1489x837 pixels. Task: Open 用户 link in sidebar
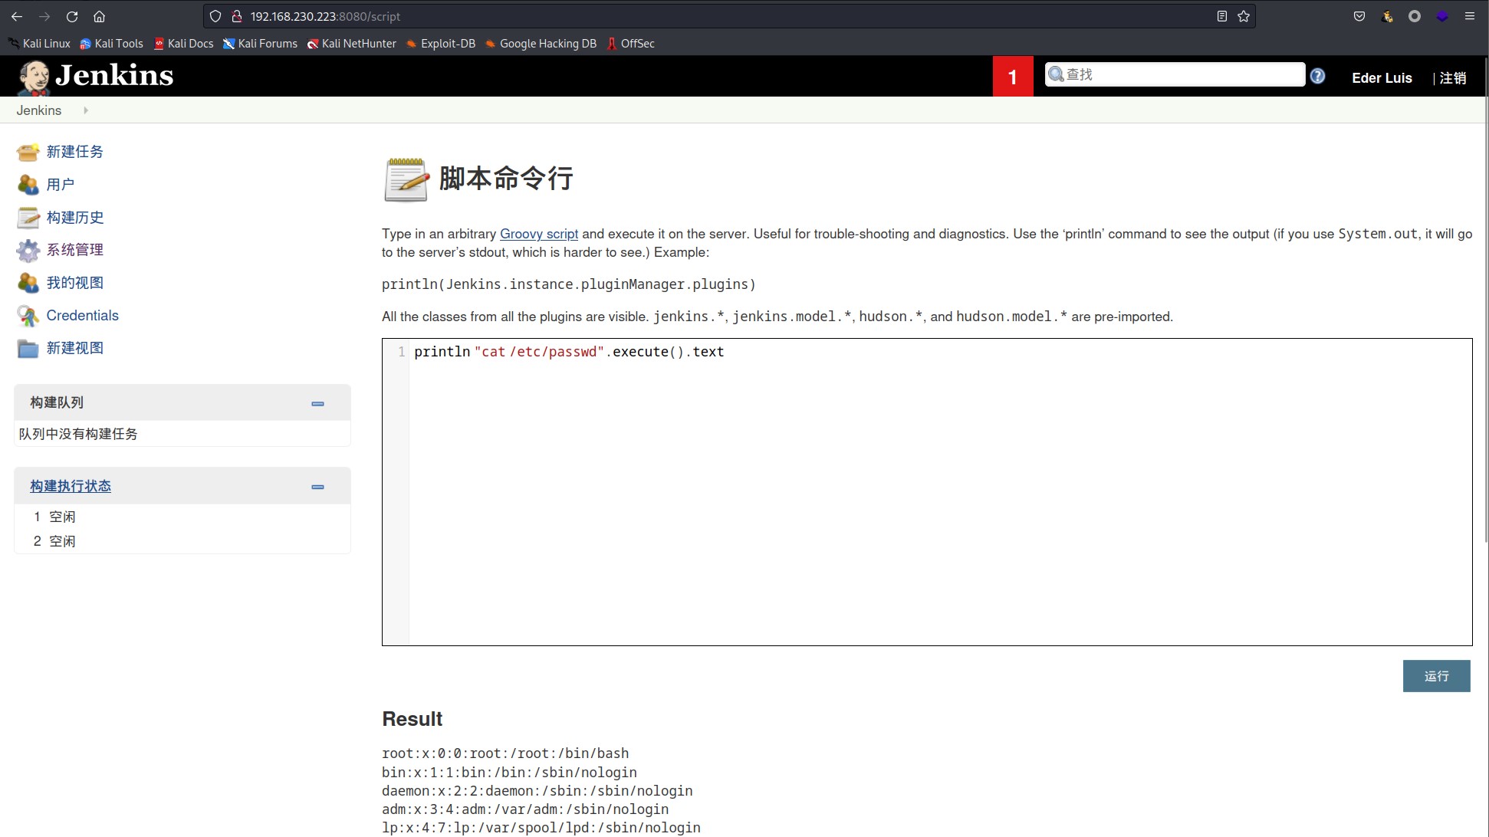coord(60,185)
